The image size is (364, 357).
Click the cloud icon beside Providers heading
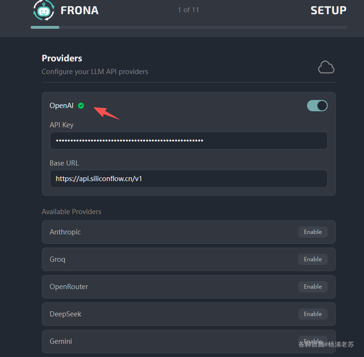pyautogui.click(x=326, y=67)
